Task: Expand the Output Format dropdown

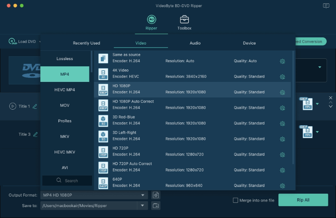Action: [x=143, y=195]
